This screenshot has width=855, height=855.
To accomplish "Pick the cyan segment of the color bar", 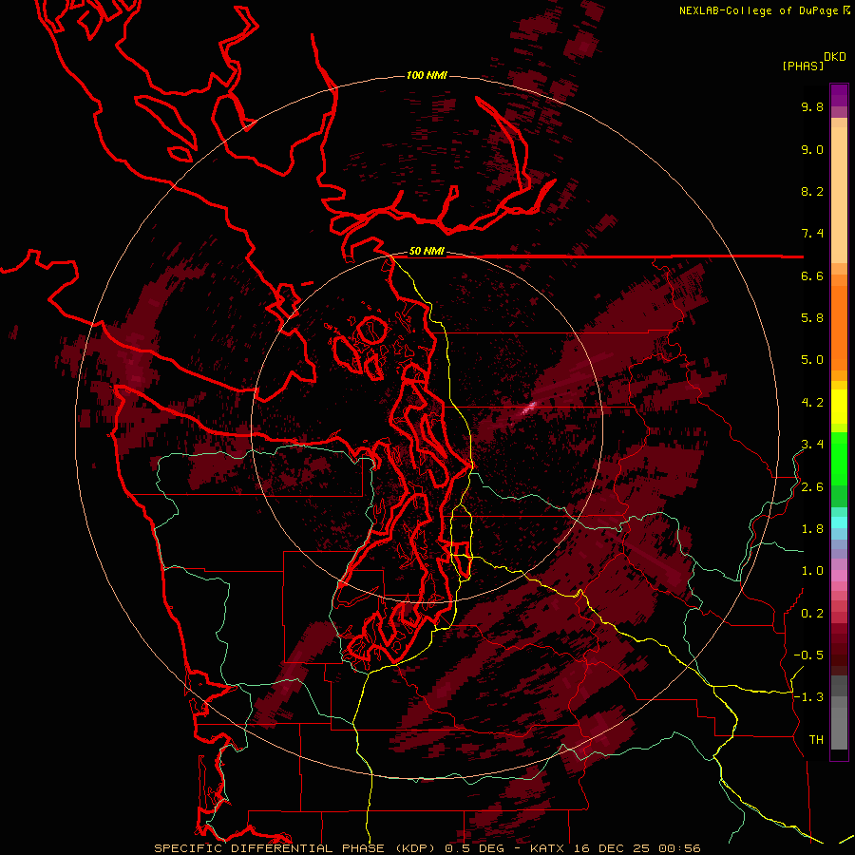I will pyautogui.click(x=839, y=522).
